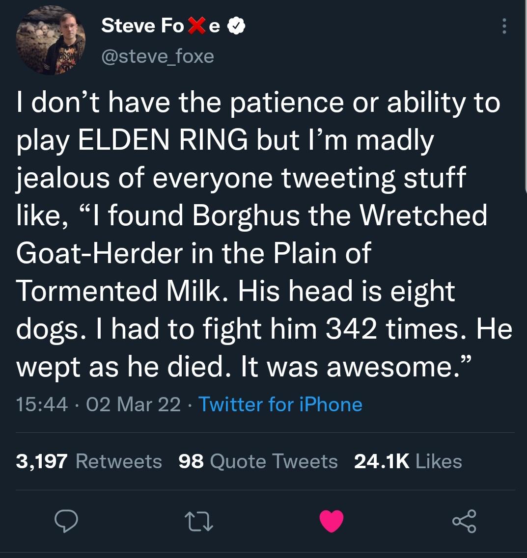Click the red X in the display name
The height and width of the screenshot is (558, 527).
196,26
